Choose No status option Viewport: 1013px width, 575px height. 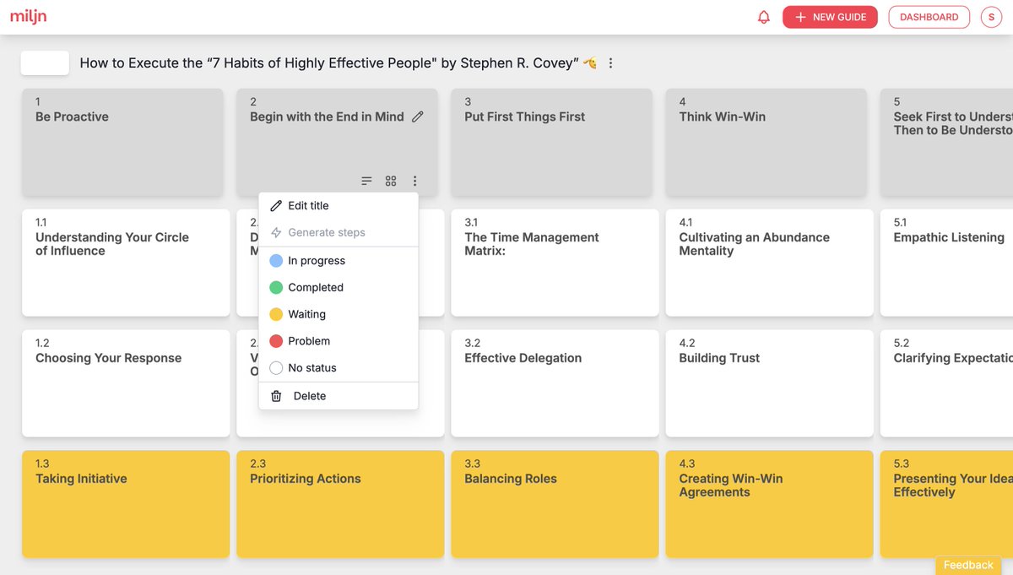click(x=339, y=368)
